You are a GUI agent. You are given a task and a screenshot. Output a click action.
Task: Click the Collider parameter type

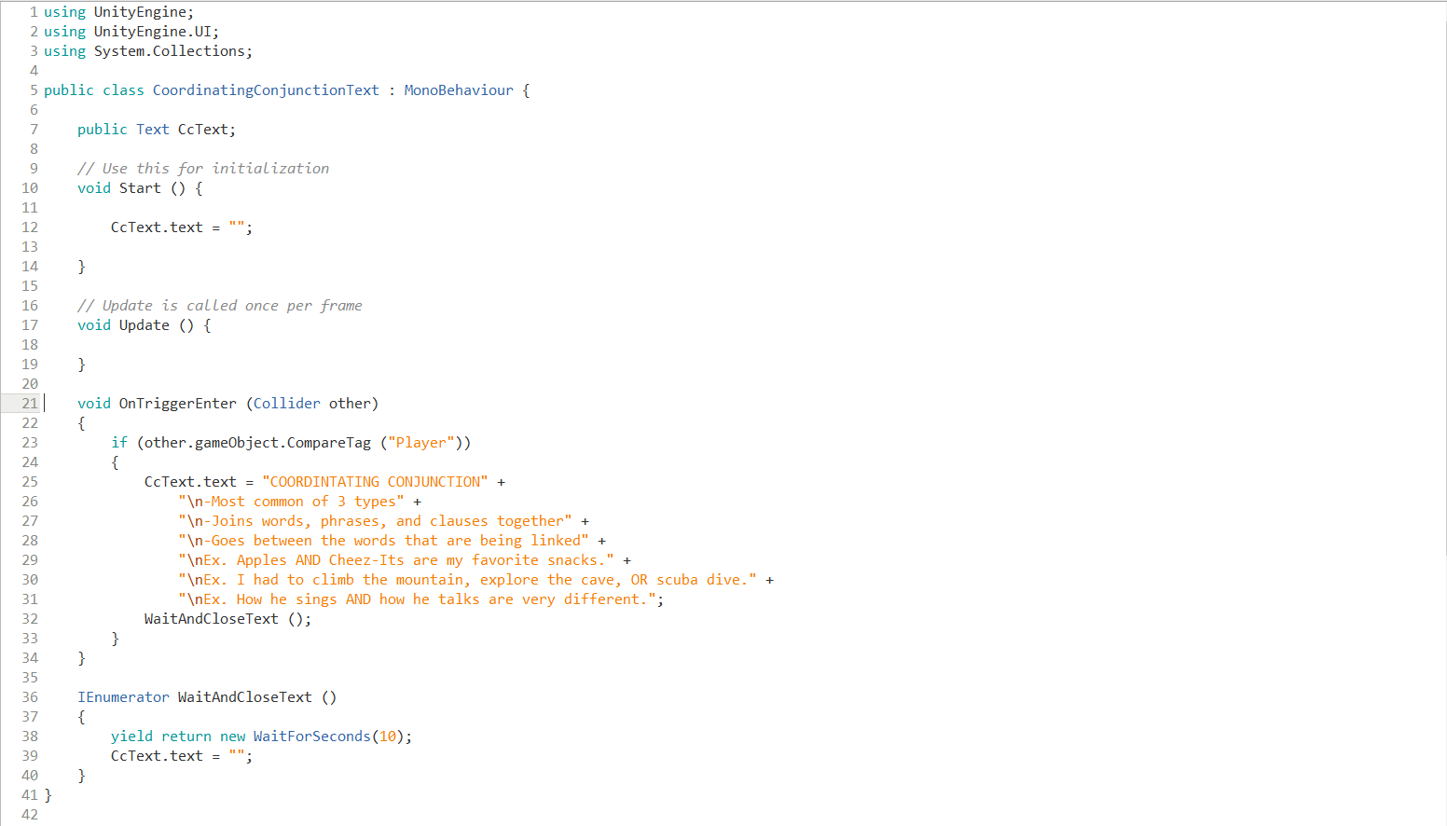[286, 404]
